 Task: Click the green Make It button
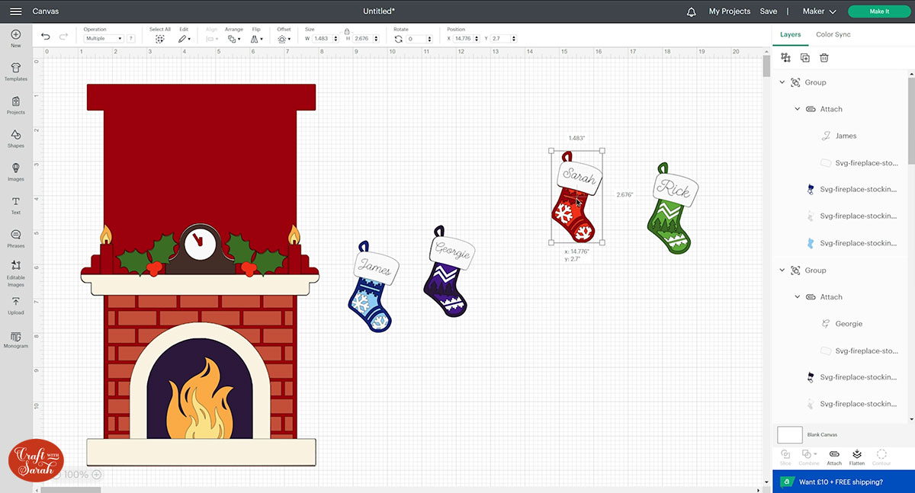click(x=879, y=11)
